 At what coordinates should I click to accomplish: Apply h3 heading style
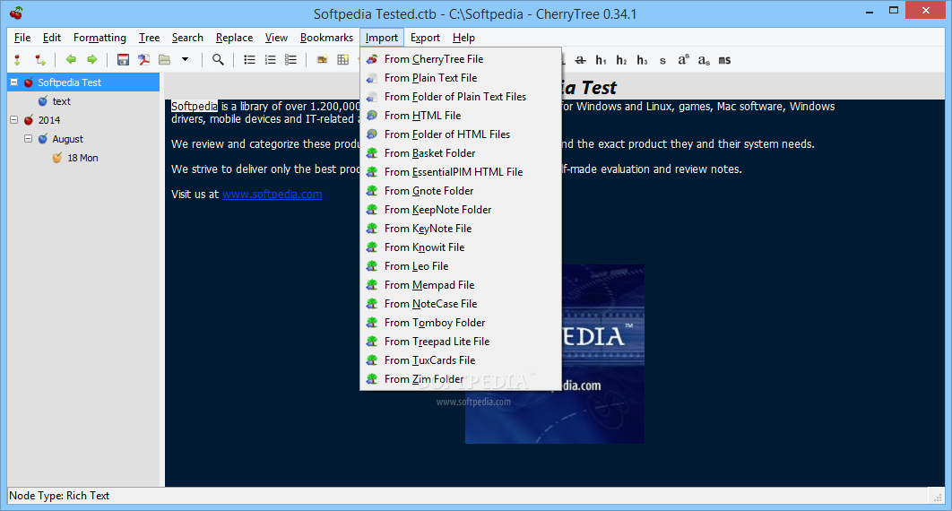(642, 59)
